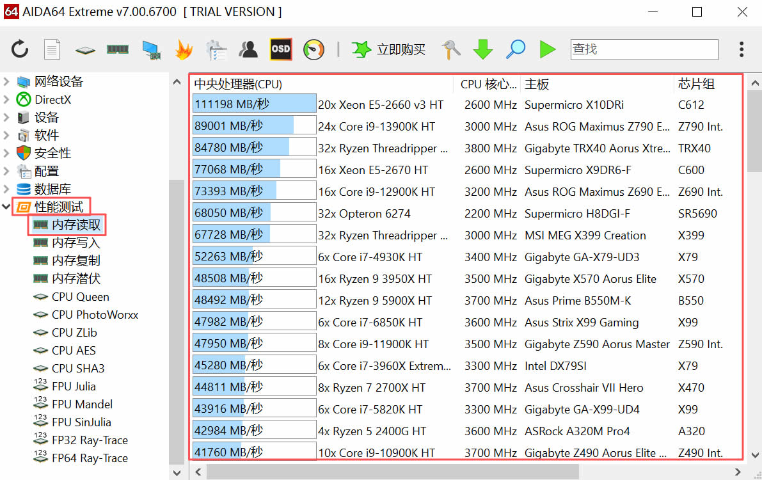This screenshot has height=480, width=762.
Task: Click the refresh icon in the toolbar
Action: coord(20,49)
